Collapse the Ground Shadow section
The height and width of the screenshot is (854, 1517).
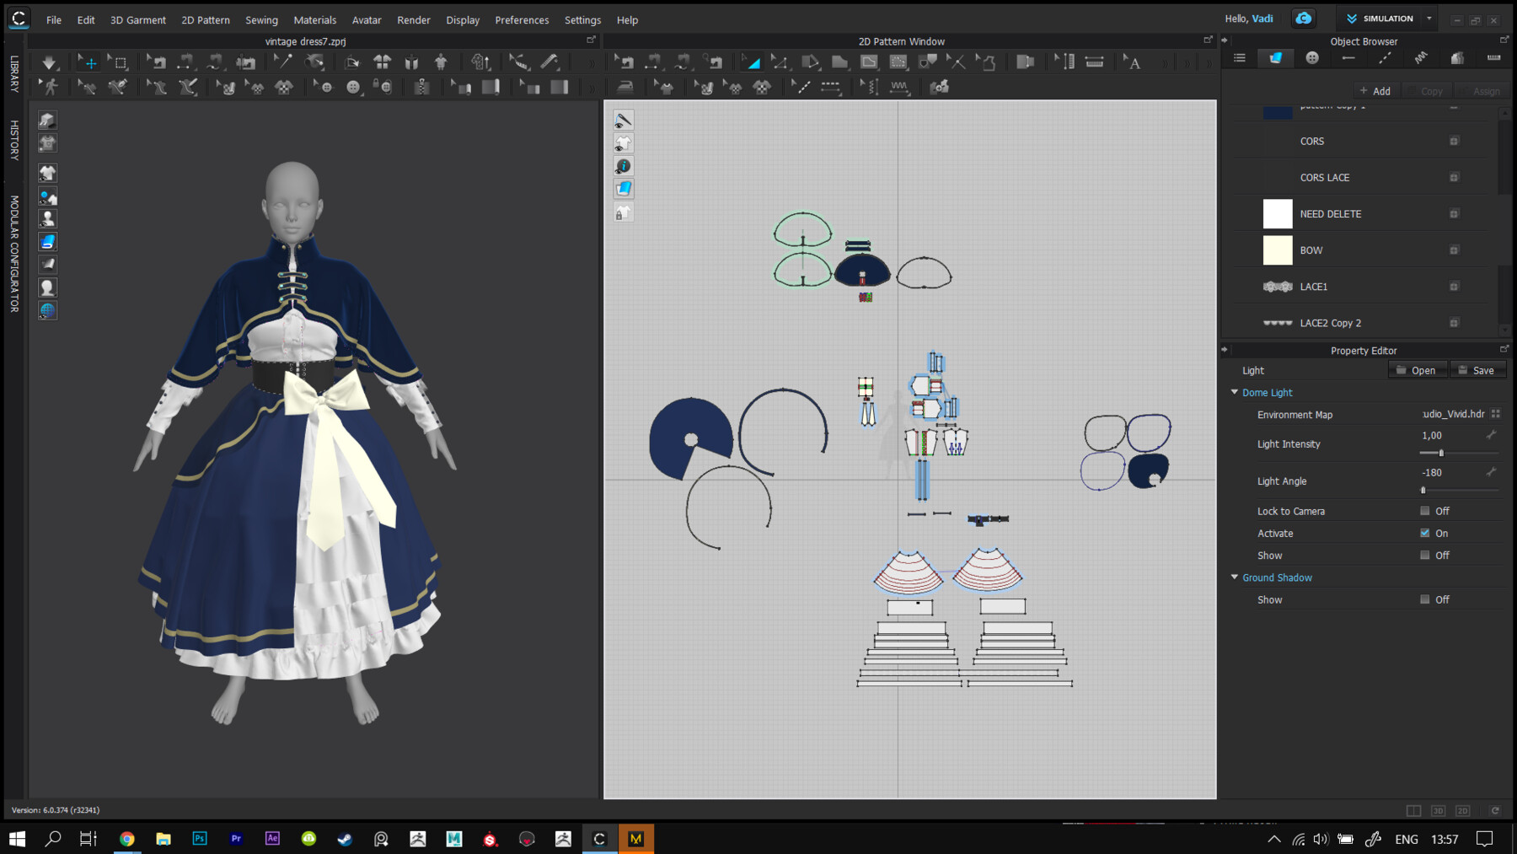[x=1235, y=577]
